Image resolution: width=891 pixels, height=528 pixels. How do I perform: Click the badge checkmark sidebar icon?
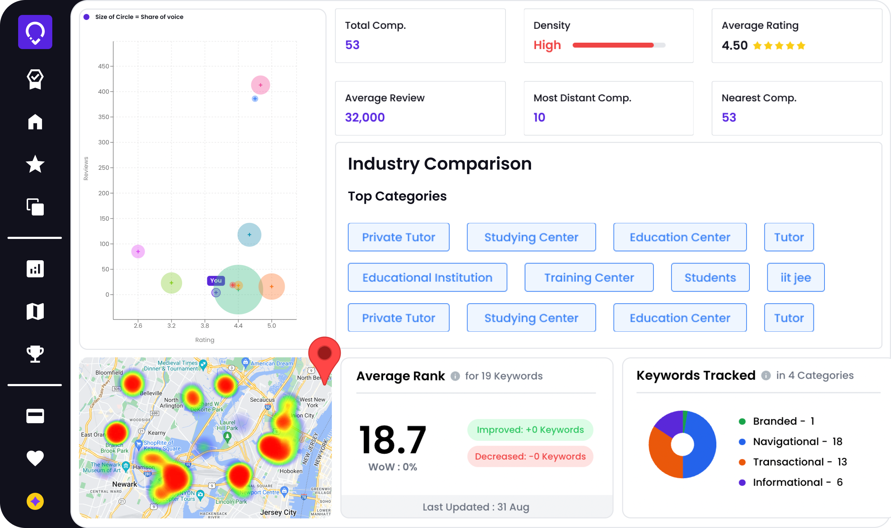coord(35,79)
